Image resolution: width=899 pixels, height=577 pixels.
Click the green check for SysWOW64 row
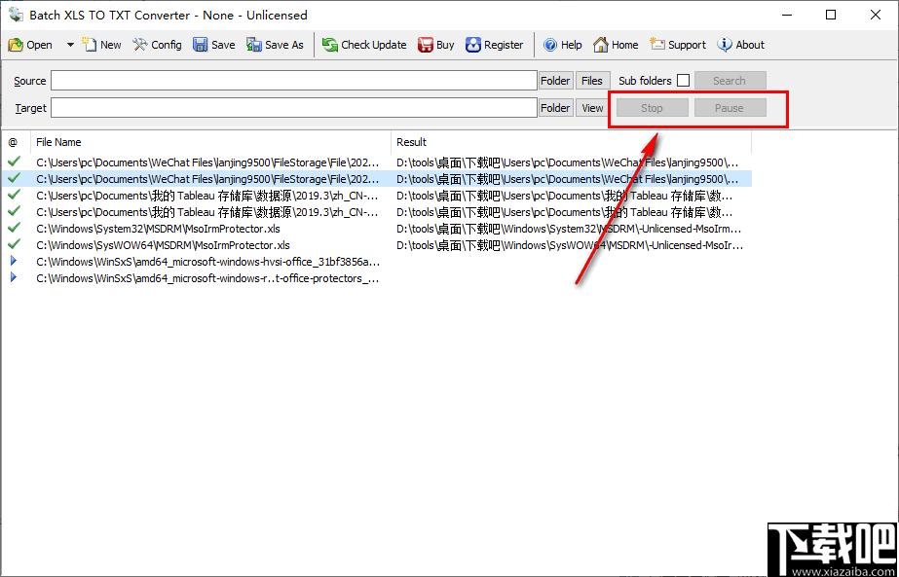point(15,244)
